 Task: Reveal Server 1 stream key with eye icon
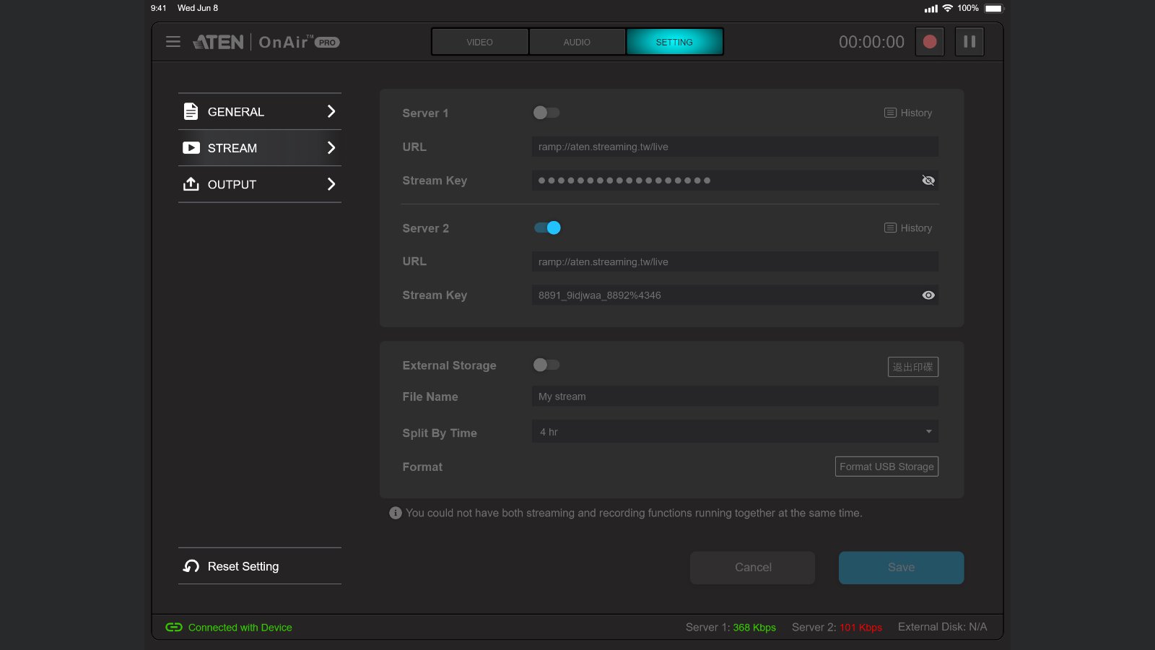[x=928, y=181]
